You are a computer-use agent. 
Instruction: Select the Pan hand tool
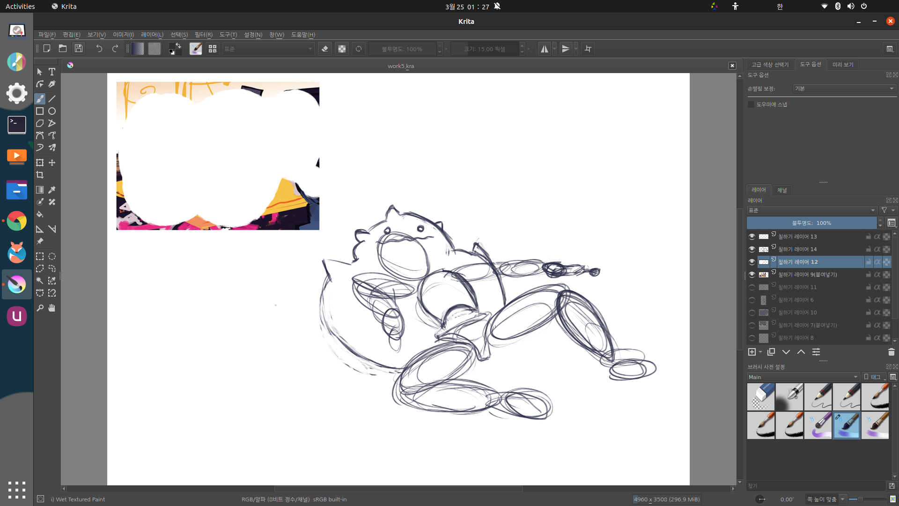(x=52, y=308)
